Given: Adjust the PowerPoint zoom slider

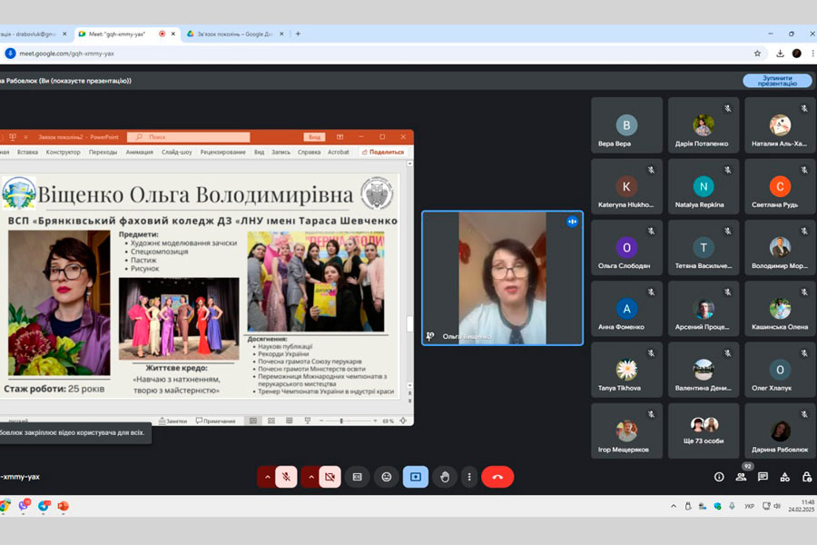Looking at the screenshot, I should [x=340, y=421].
